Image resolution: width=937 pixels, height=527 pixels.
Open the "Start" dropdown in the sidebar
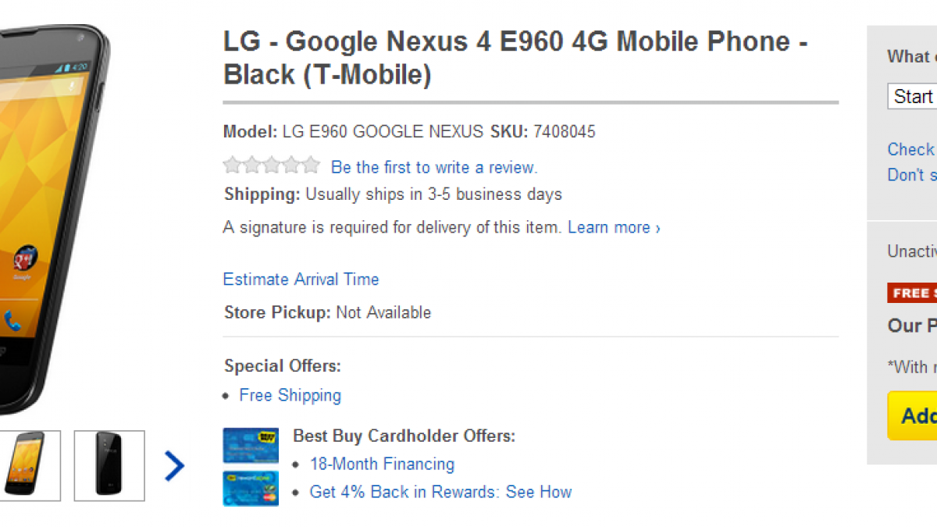pos(913,97)
